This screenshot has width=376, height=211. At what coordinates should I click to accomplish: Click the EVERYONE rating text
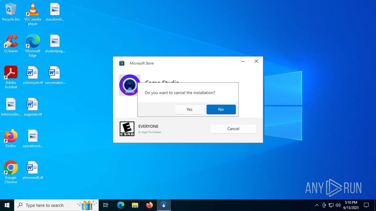(x=148, y=126)
